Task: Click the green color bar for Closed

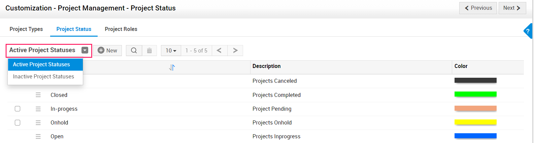Action: click(475, 94)
